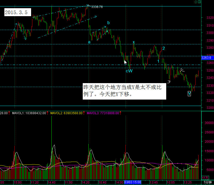Screen dimensions: 214x185
Task: Select the white Chinese annotation text box
Action: click(124, 91)
